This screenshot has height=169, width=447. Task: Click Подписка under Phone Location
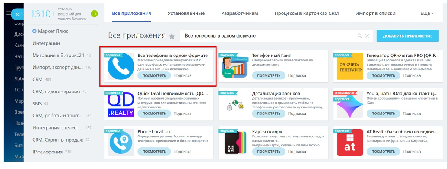183,152
